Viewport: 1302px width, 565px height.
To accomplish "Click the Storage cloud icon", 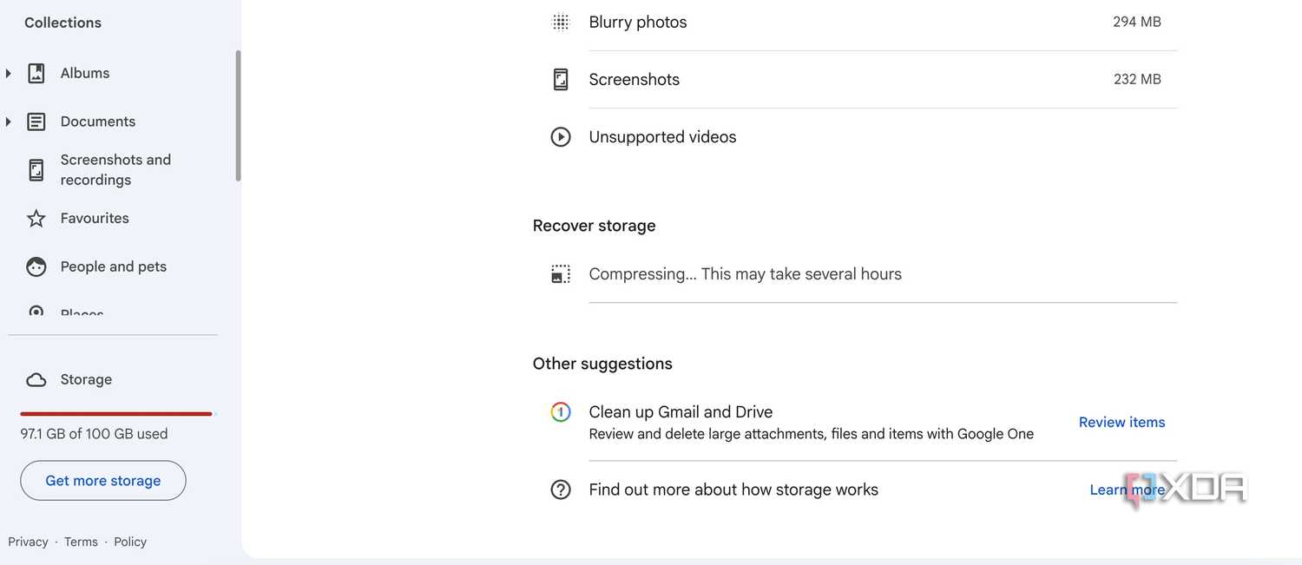I will tap(36, 379).
